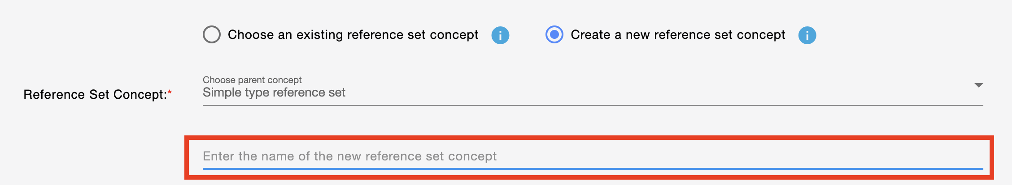
Task: Click the 'Create a new reference set concept' label
Action: click(678, 35)
